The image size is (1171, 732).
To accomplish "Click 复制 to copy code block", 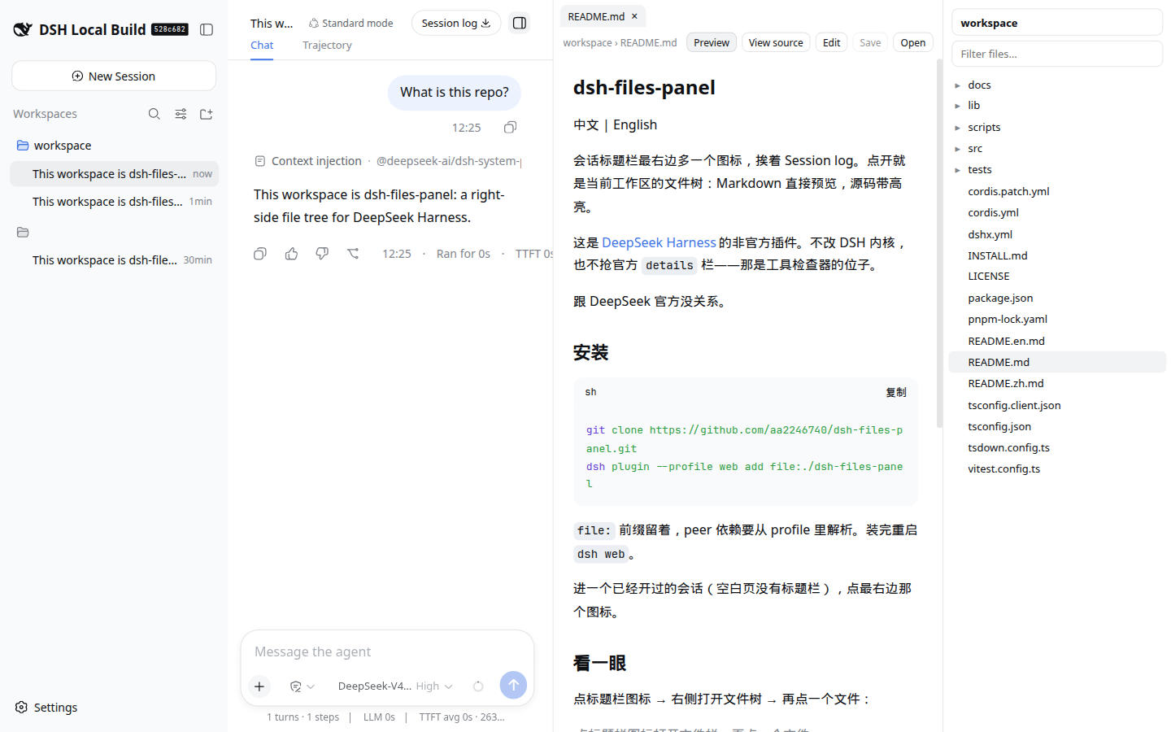I will pyautogui.click(x=896, y=392).
